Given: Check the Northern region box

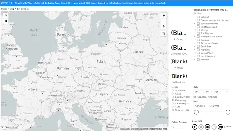Looking at the screenshot, I should click(198, 49).
